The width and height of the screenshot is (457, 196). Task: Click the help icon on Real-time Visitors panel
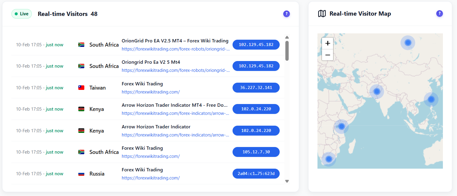point(287,14)
